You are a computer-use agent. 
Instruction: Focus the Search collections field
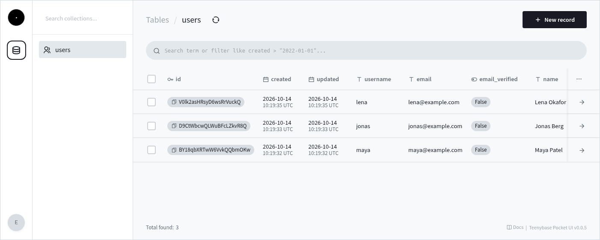(83, 18)
